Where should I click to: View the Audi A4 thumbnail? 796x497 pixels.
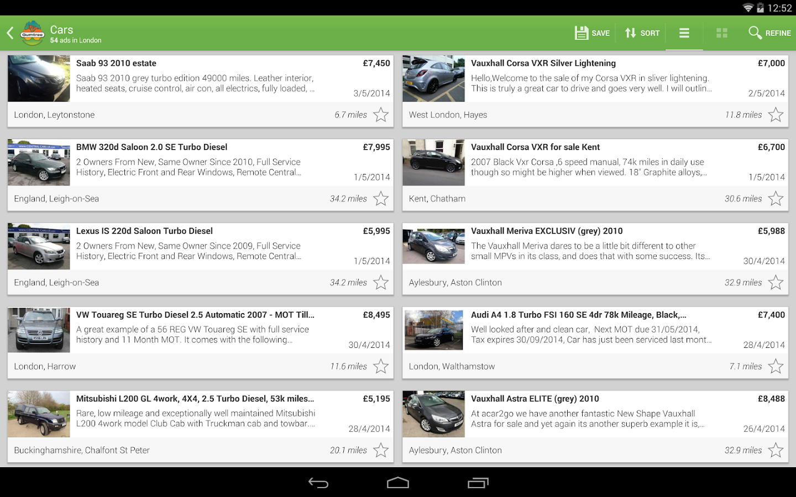point(433,330)
